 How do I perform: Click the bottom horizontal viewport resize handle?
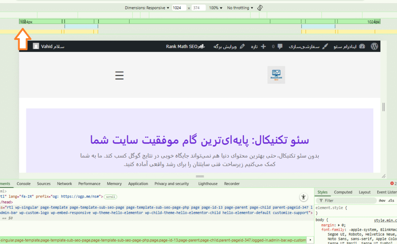tap(200, 176)
